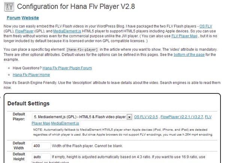Expand the Default Player dropdown arrow

click(x=129, y=117)
